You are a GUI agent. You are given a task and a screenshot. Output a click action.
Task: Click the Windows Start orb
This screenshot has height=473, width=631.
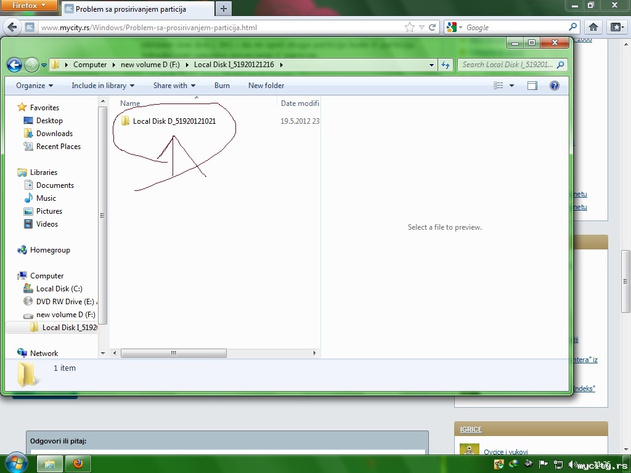coord(15,463)
